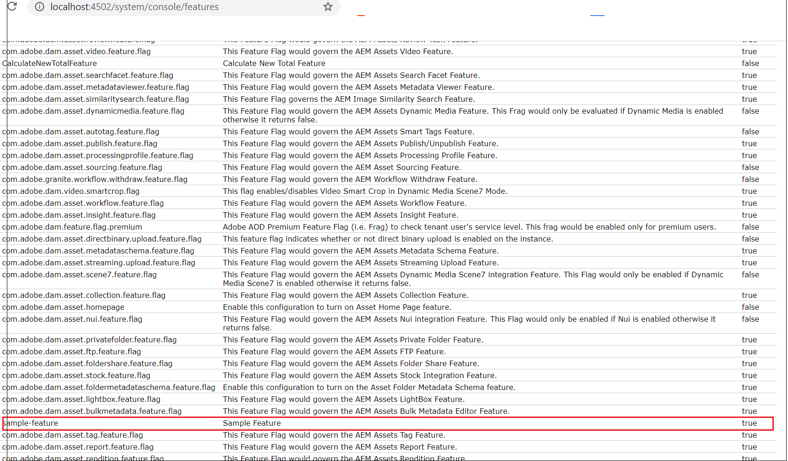Select com.adobe.dam.asset.searchfacet.feature.flag
788x461 pixels.
pyautogui.click(x=88, y=75)
